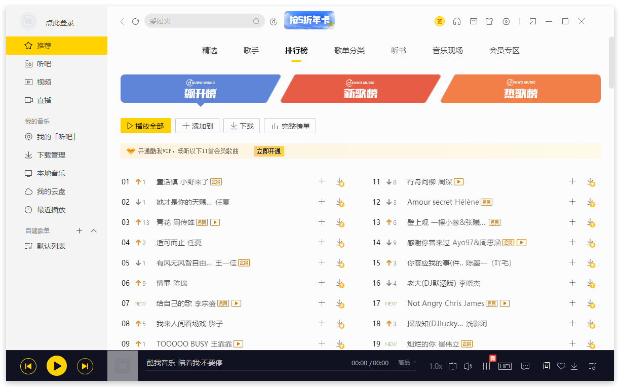Open the lyrics 词 icon

(546, 366)
